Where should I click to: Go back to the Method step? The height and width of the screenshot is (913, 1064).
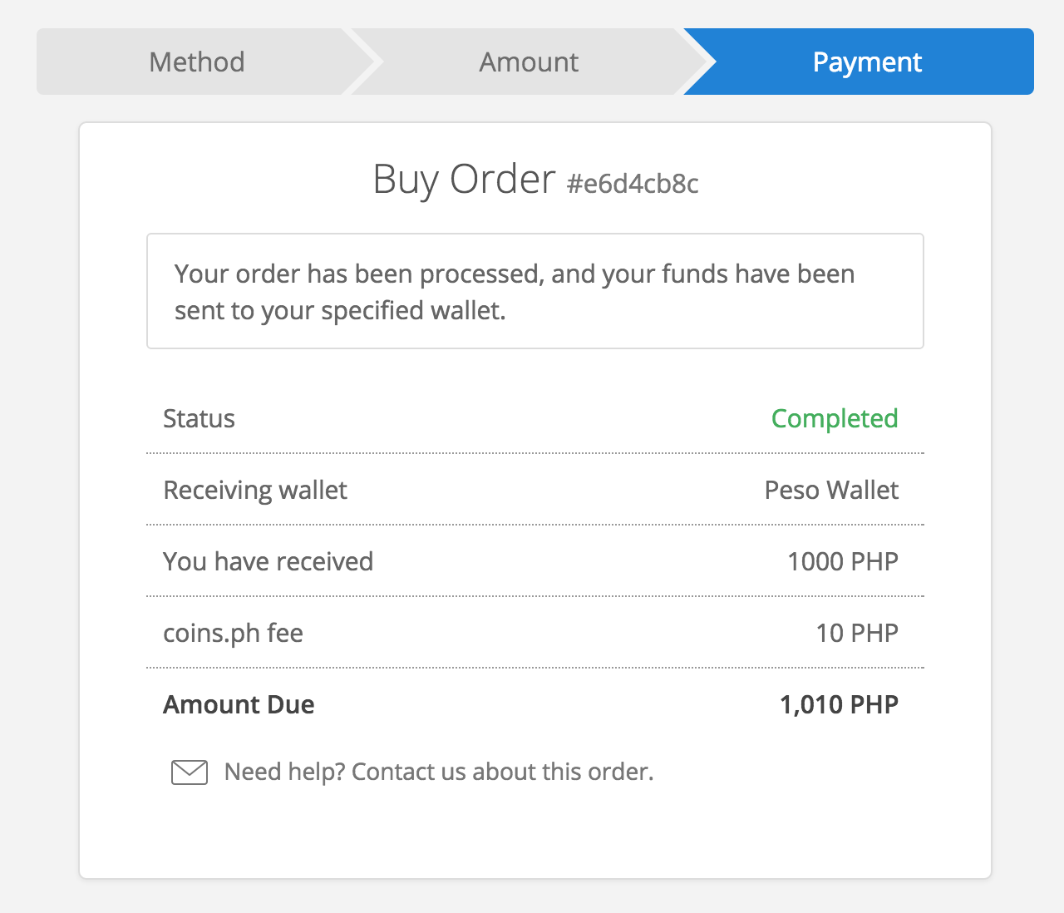click(197, 62)
